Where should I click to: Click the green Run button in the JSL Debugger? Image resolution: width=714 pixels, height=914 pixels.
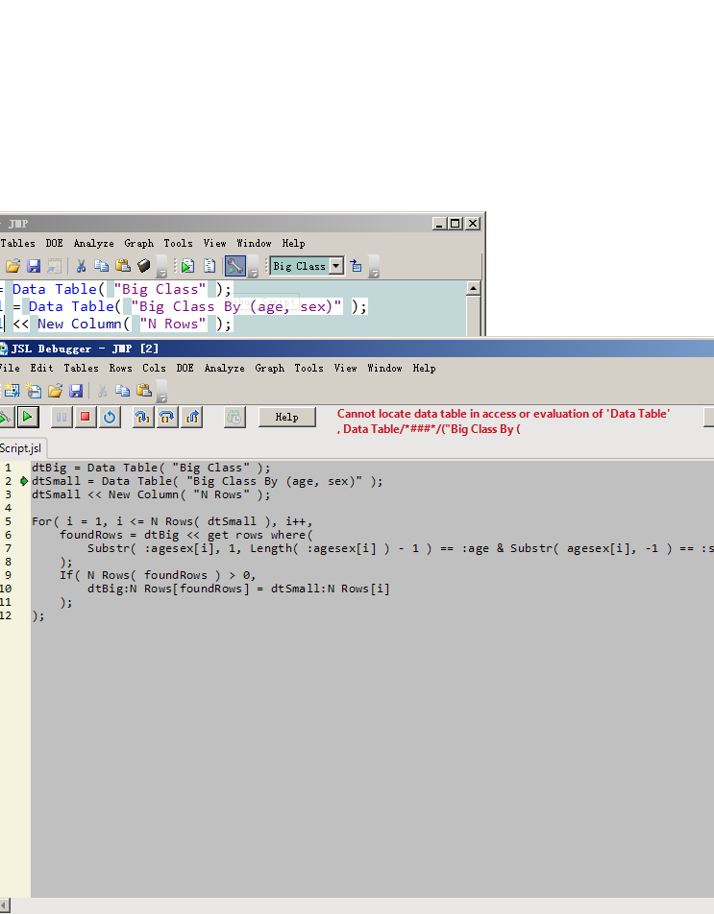27,417
